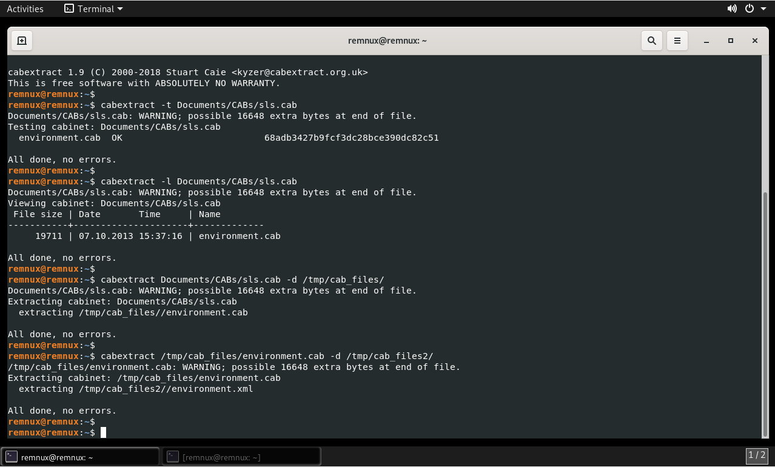The width and height of the screenshot is (775, 467).
Task: Close the terminal window
Action: coord(755,41)
